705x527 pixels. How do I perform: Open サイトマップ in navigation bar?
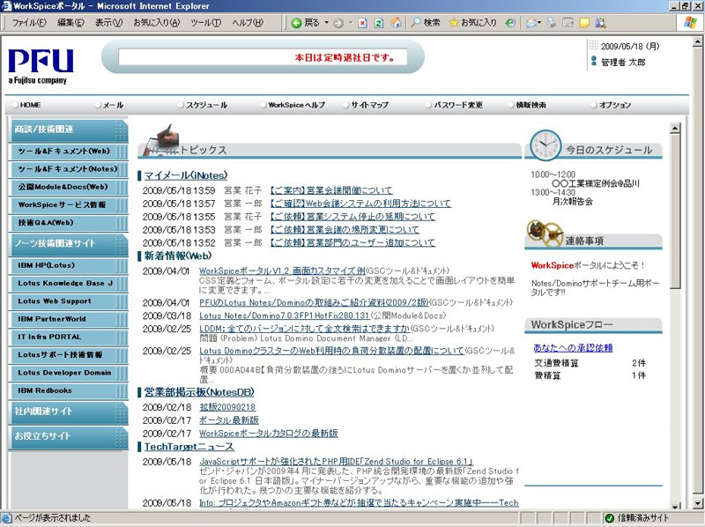(369, 105)
